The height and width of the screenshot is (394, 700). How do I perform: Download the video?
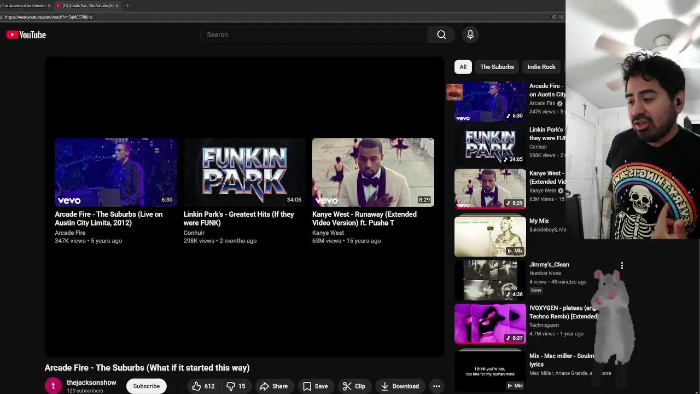pyautogui.click(x=400, y=386)
